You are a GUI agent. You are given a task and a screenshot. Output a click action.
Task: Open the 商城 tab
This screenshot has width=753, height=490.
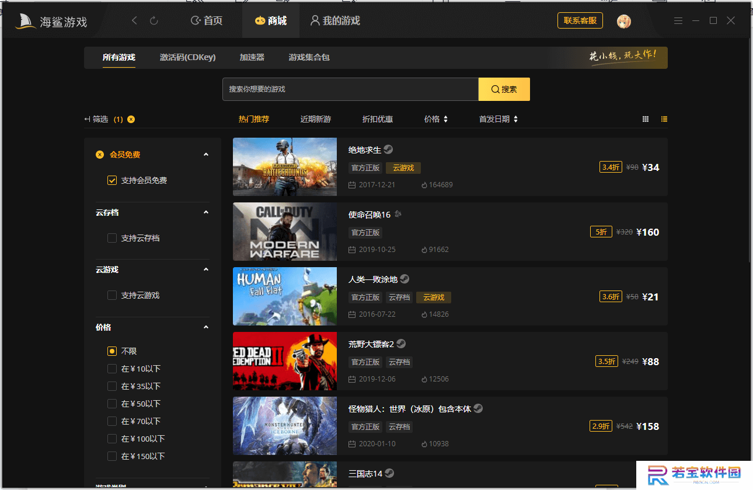tap(271, 21)
